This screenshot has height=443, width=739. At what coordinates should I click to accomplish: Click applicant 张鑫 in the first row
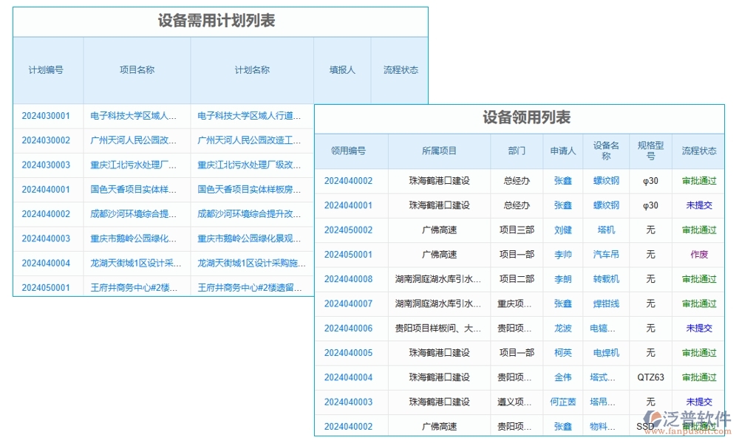562,181
